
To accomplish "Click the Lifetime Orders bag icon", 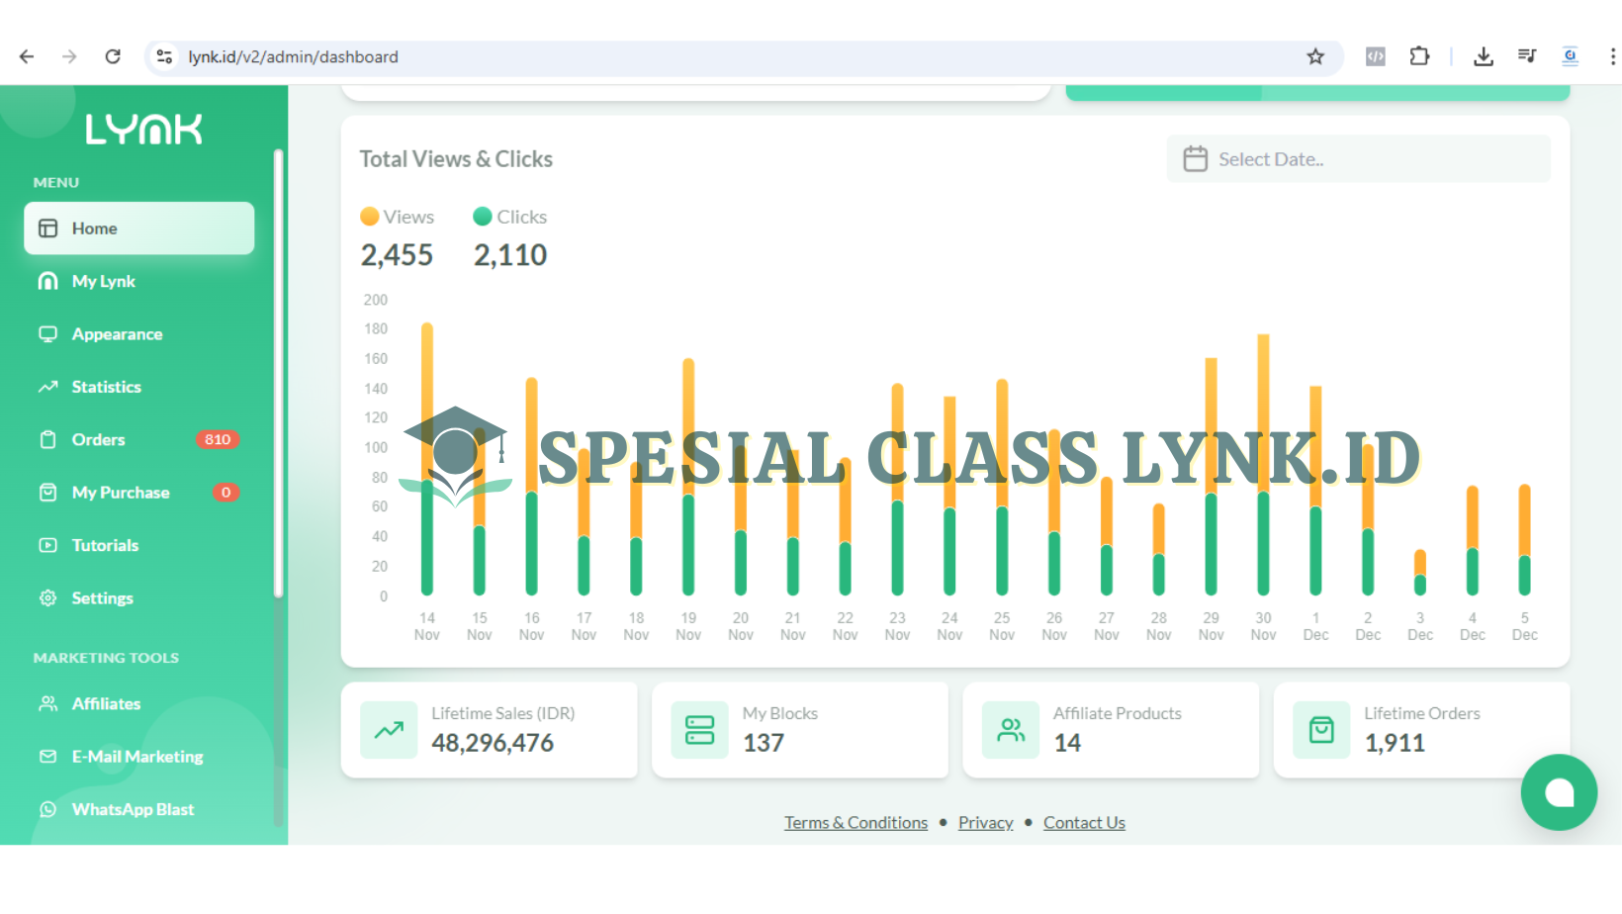I will pyautogui.click(x=1321, y=730).
